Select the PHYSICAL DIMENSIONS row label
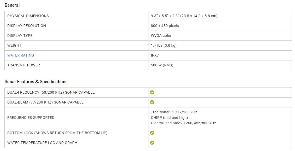The height and width of the screenshot is (151, 295). tap(28, 16)
